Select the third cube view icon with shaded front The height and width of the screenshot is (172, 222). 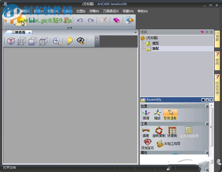(x=33, y=41)
